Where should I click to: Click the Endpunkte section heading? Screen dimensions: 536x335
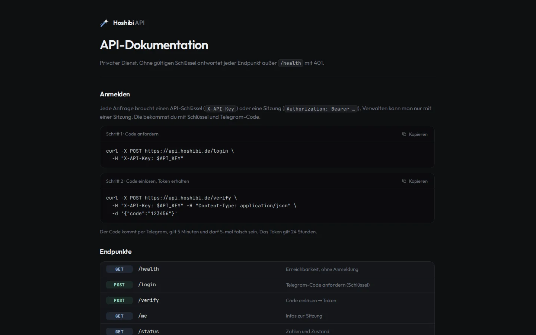[116, 252]
